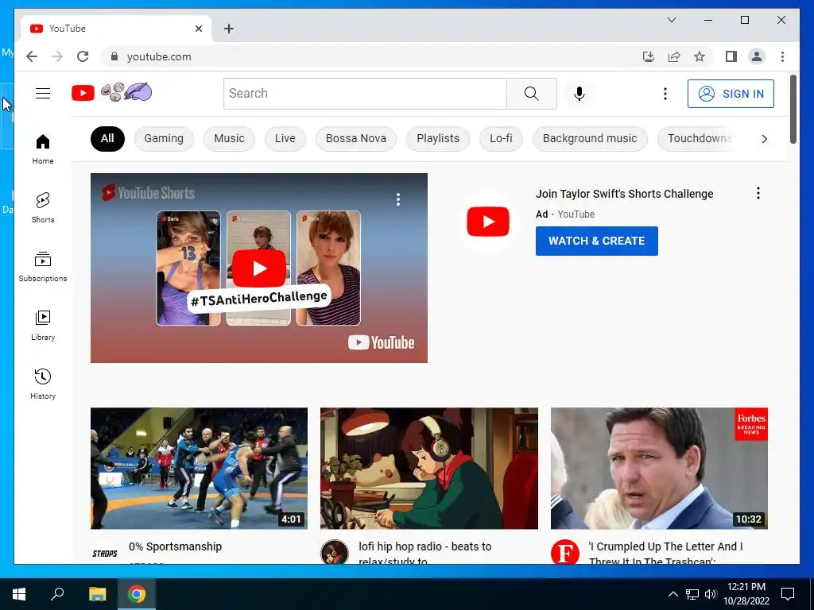814x610 pixels.
Task: Open the hamburger guide menu
Action: click(x=43, y=94)
